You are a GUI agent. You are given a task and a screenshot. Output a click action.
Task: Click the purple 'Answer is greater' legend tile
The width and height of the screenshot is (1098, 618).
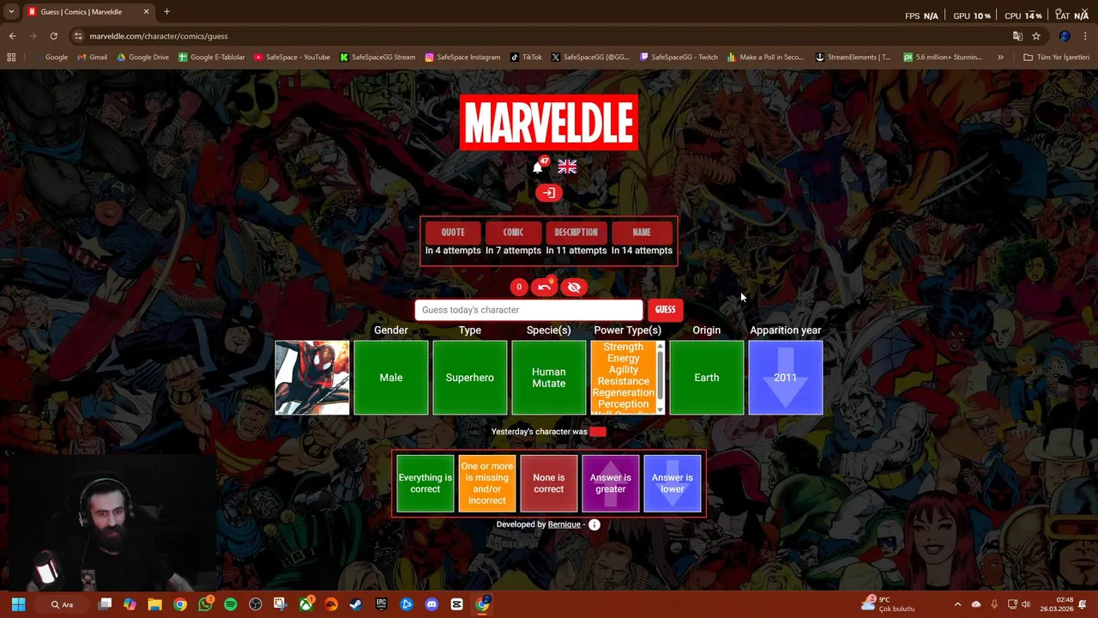click(x=611, y=483)
